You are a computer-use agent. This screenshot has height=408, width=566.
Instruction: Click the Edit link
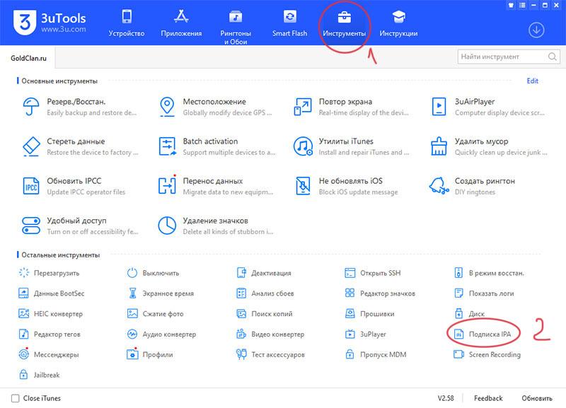click(533, 81)
